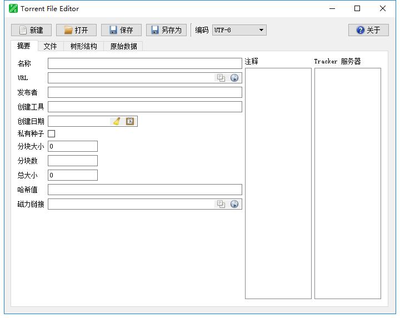The width and height of the screenshot is (400, 318).
Task: Open magnet link via globe icon
Action: [234, 204]
